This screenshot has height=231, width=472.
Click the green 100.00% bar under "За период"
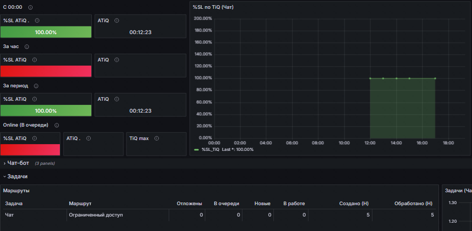(46, 111)
